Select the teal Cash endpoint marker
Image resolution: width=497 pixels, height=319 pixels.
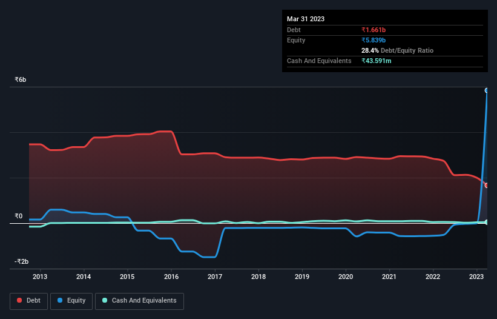(x=487, y=222)
